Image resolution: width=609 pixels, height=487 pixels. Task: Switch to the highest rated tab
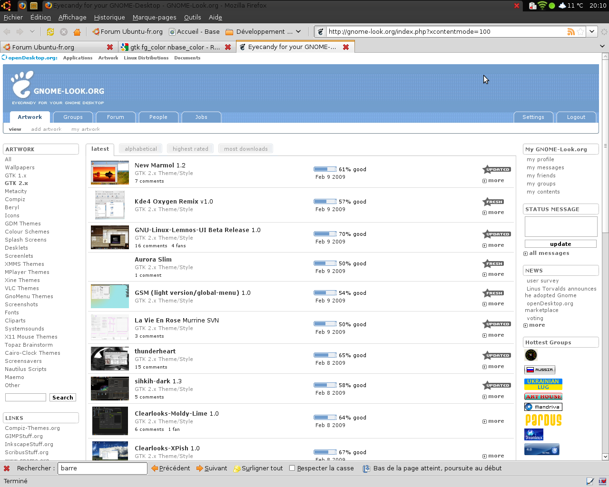(190, 149)
